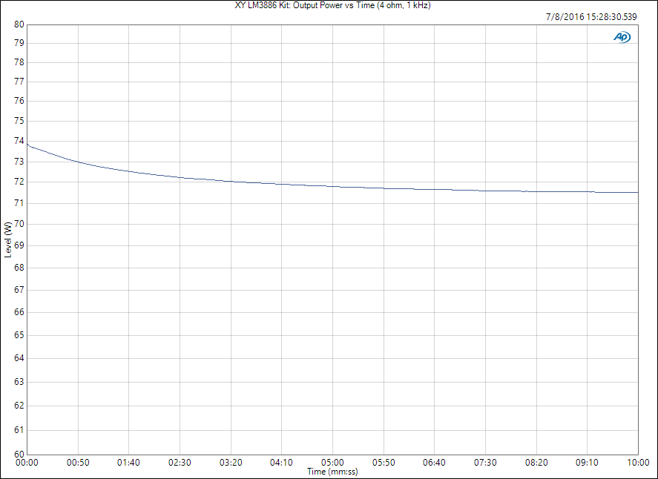The height and width of the screenshot is (479, 658).
Task: Click the y-axis value 80
Action: 19,24
